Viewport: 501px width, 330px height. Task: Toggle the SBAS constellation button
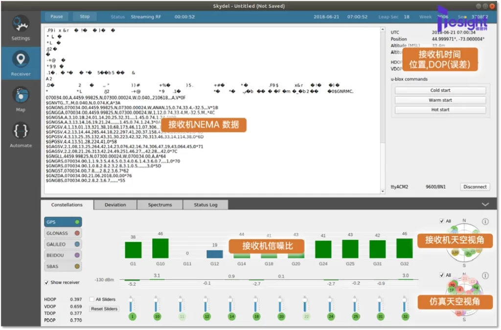pyautogui.click(x=63, y=266)
